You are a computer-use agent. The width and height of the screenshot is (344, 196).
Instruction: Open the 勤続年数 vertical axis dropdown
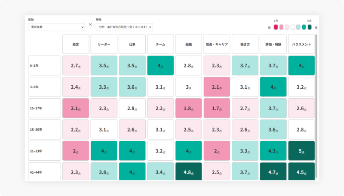tap(57, 27)
